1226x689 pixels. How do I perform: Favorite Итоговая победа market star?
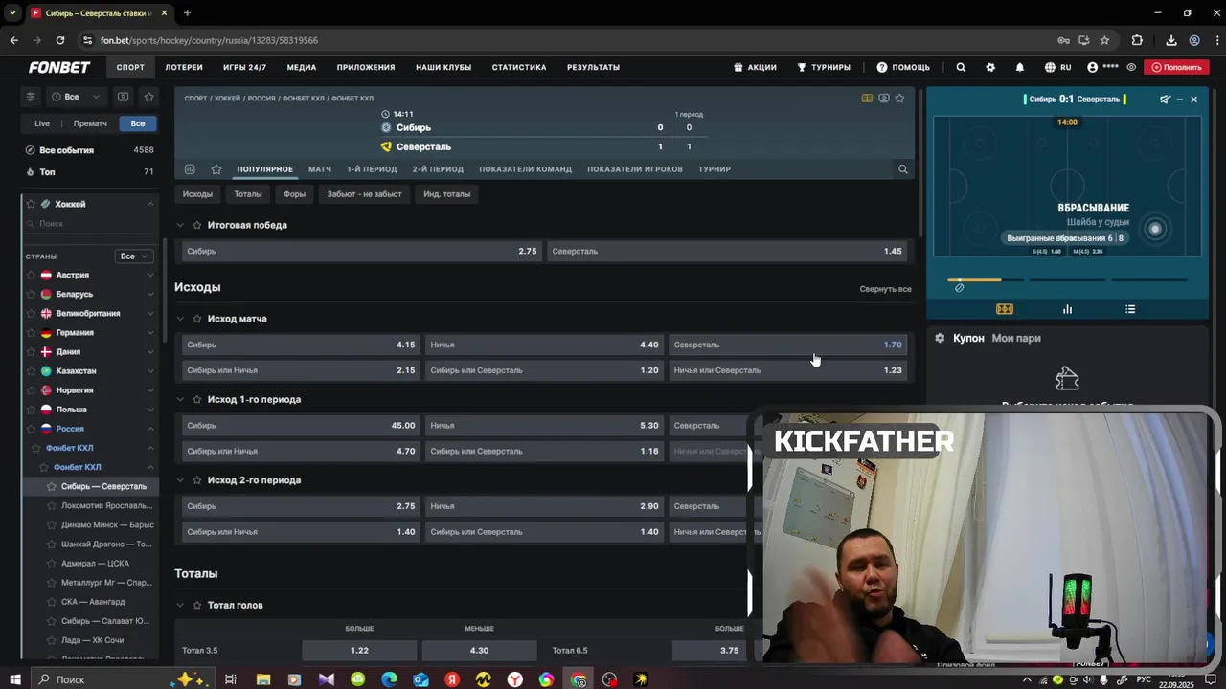(x=197, y=225)
